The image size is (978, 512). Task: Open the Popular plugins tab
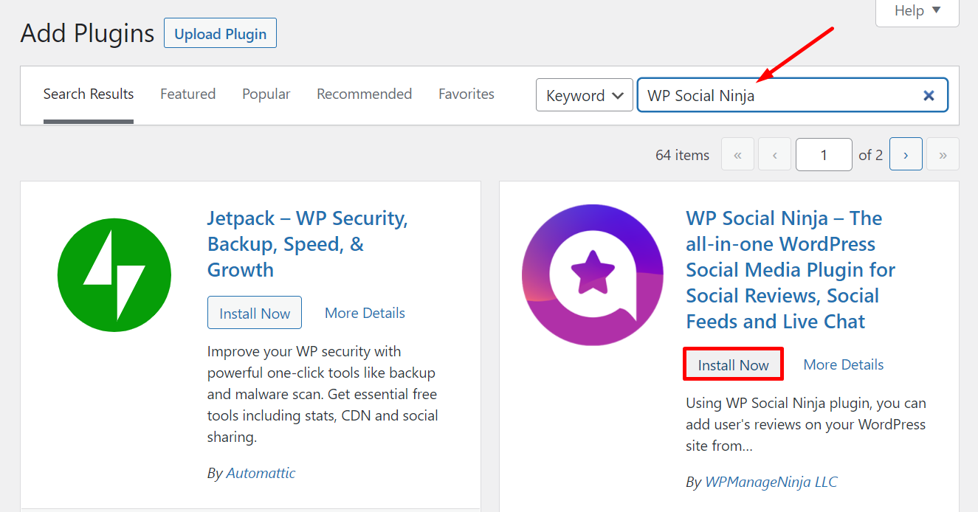(x=266, y=94)
